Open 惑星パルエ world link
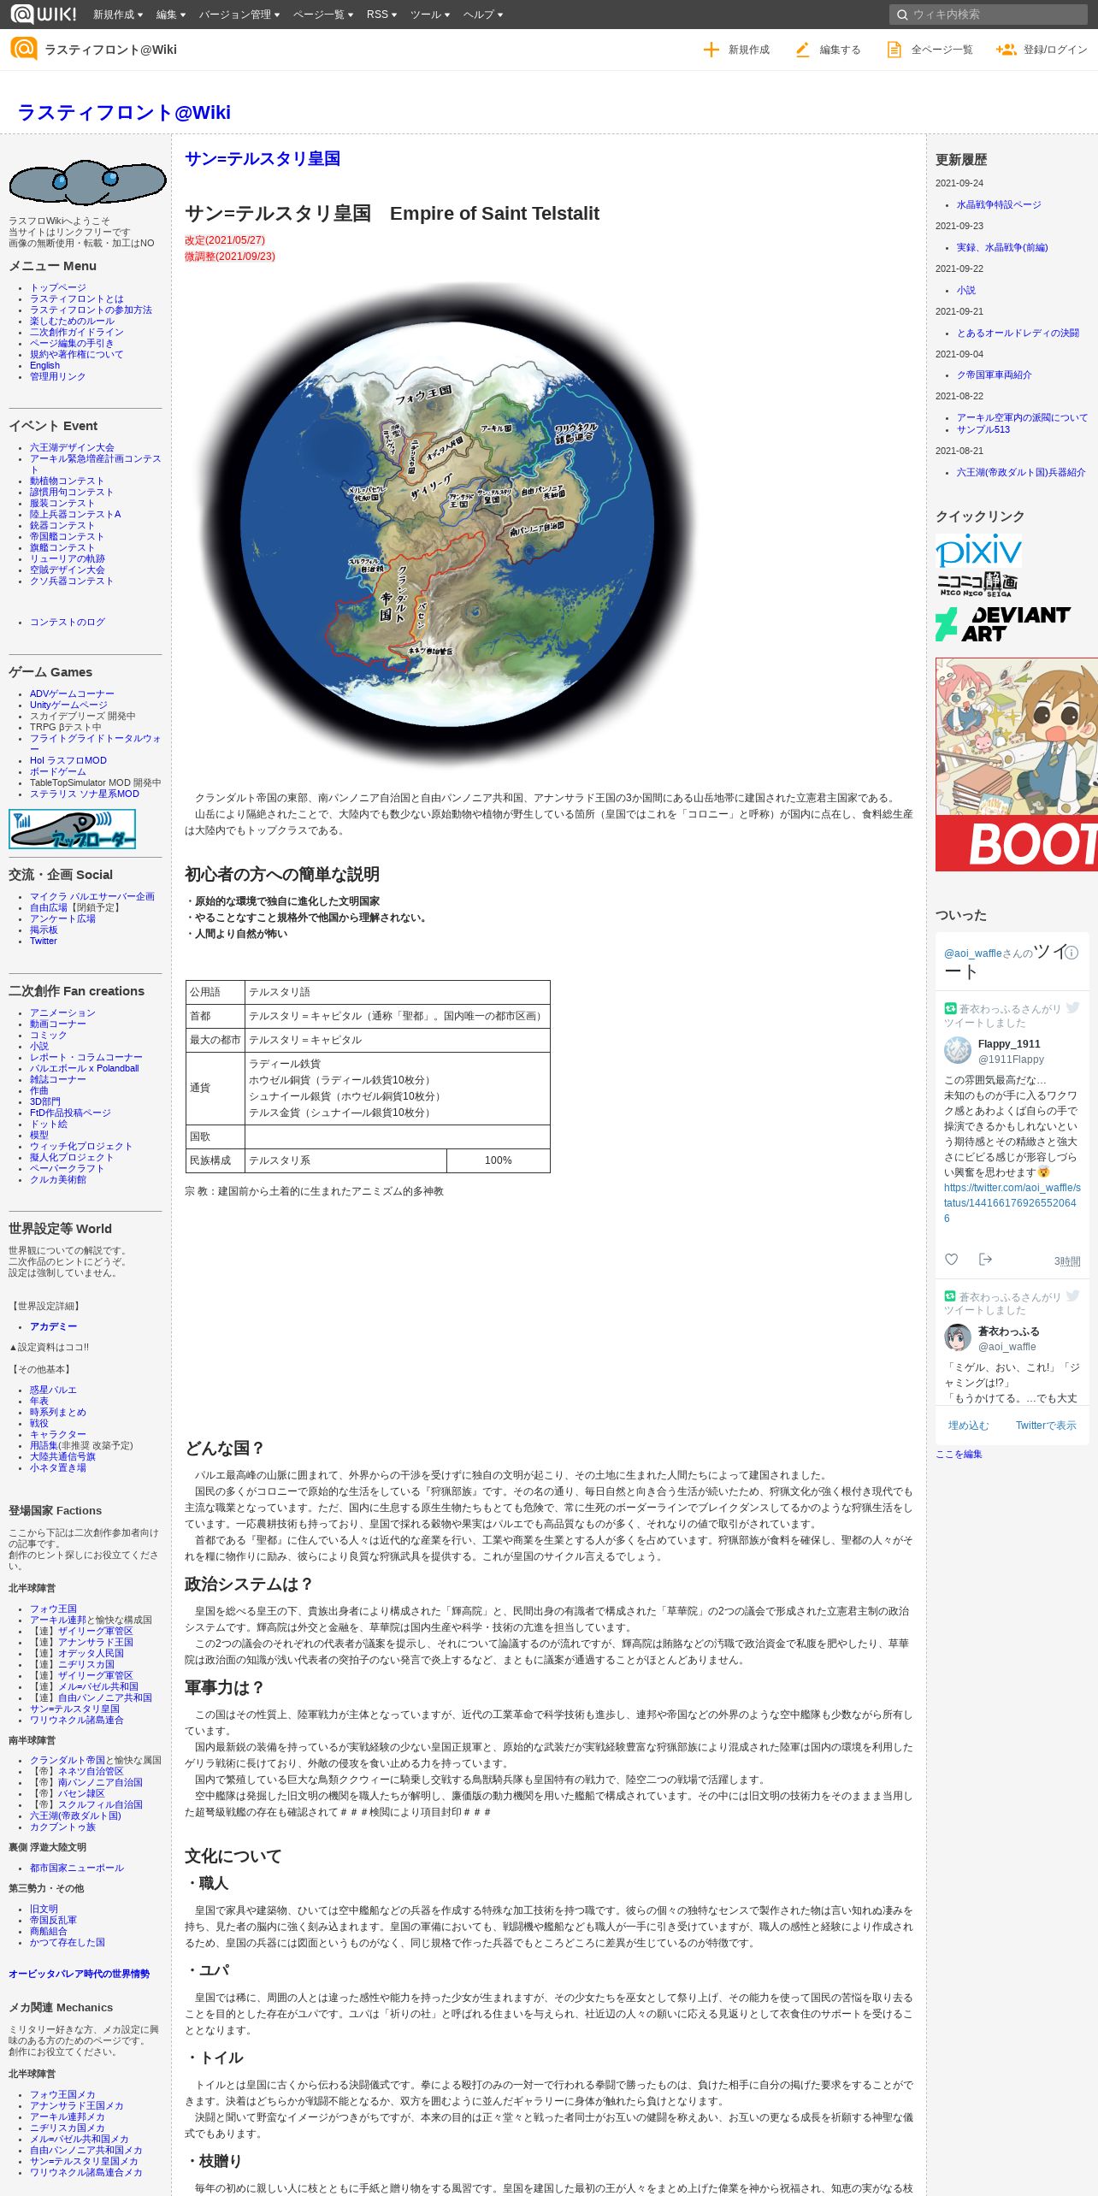 [x=53, y=1390]
